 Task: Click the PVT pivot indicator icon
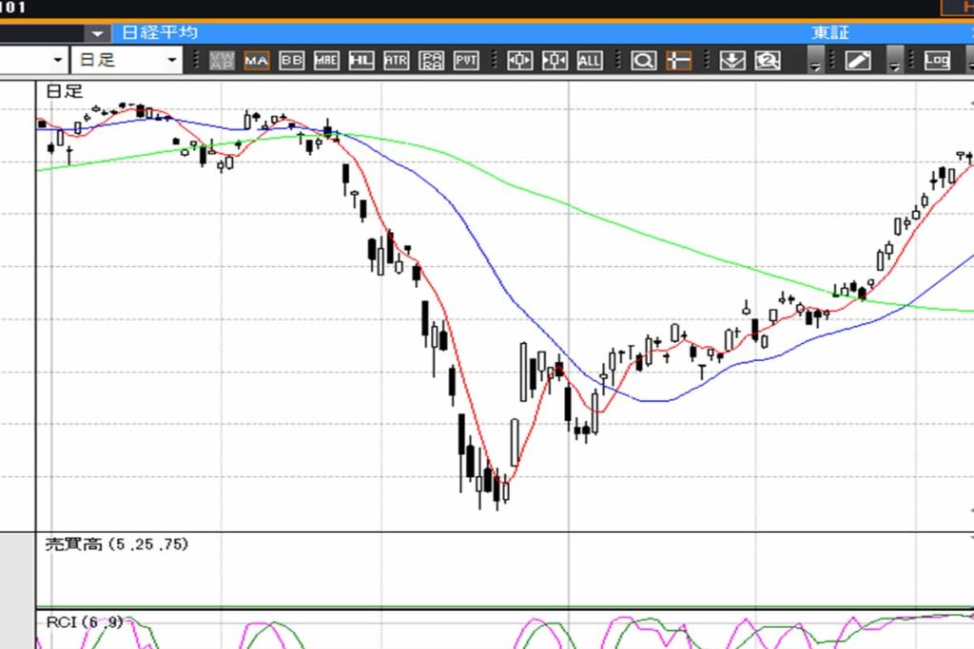(466, 61)
